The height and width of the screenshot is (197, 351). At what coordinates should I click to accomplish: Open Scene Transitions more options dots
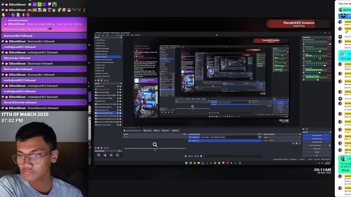point(299,143)
